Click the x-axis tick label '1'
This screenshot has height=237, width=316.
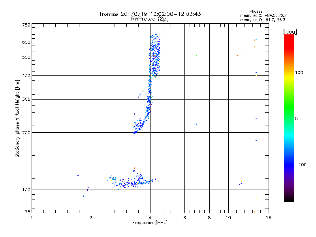(32, 218)
